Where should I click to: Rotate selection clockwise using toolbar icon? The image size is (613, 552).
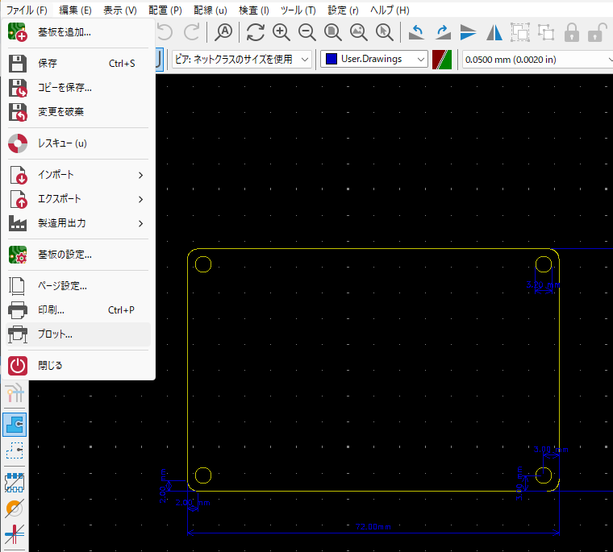[443, 32]
